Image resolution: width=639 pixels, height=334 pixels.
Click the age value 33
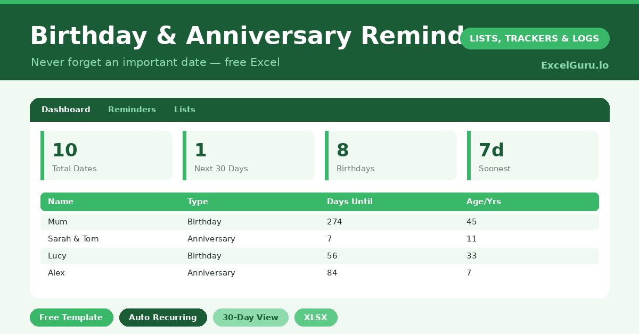[472, 256]
